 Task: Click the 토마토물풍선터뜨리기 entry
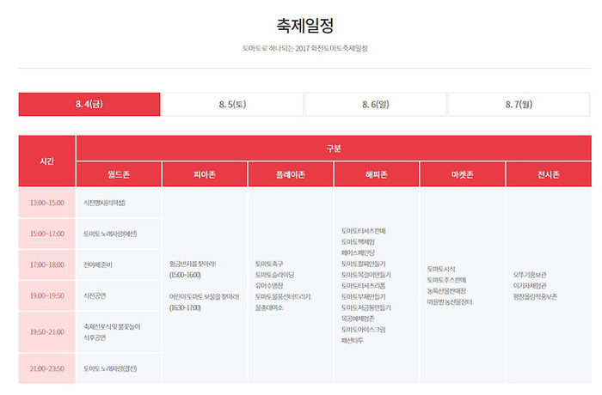[x=283, y=297]
